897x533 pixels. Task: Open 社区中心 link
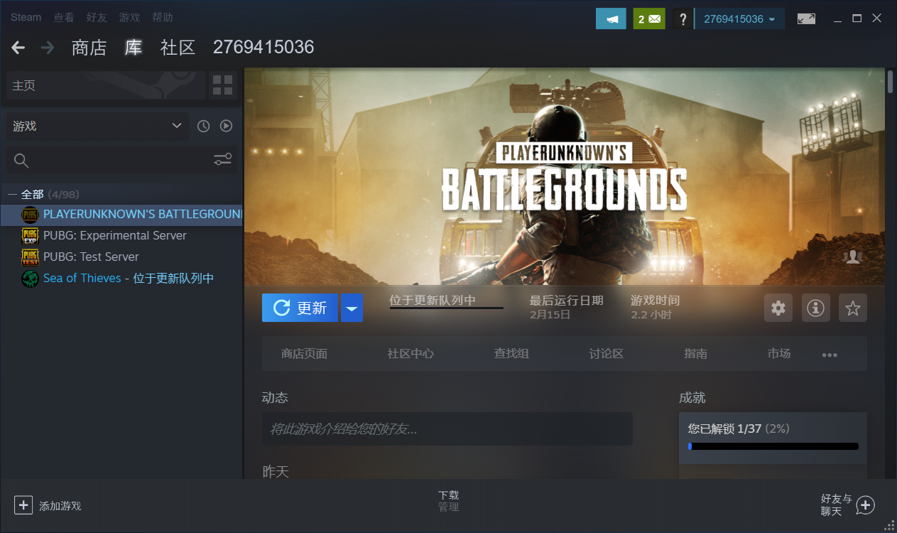tap(411, 354)
